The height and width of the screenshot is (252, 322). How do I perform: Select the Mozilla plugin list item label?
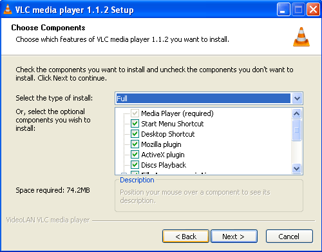tap(161, 144)
